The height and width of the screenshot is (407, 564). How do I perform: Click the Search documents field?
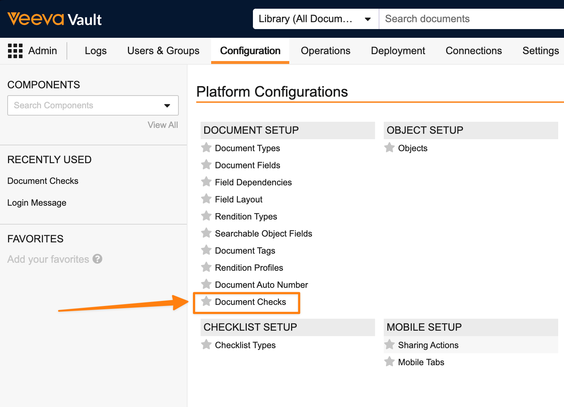point(472,19)
